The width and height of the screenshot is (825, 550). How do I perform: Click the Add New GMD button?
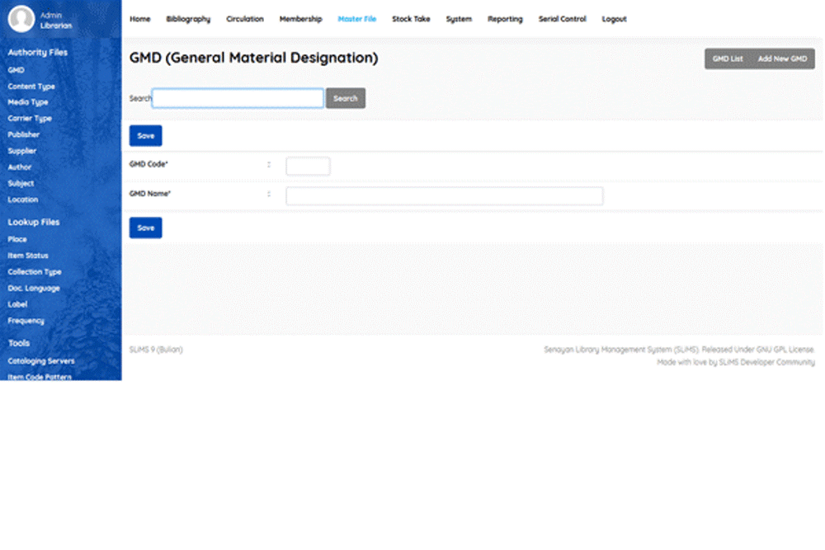pos(781,59)
